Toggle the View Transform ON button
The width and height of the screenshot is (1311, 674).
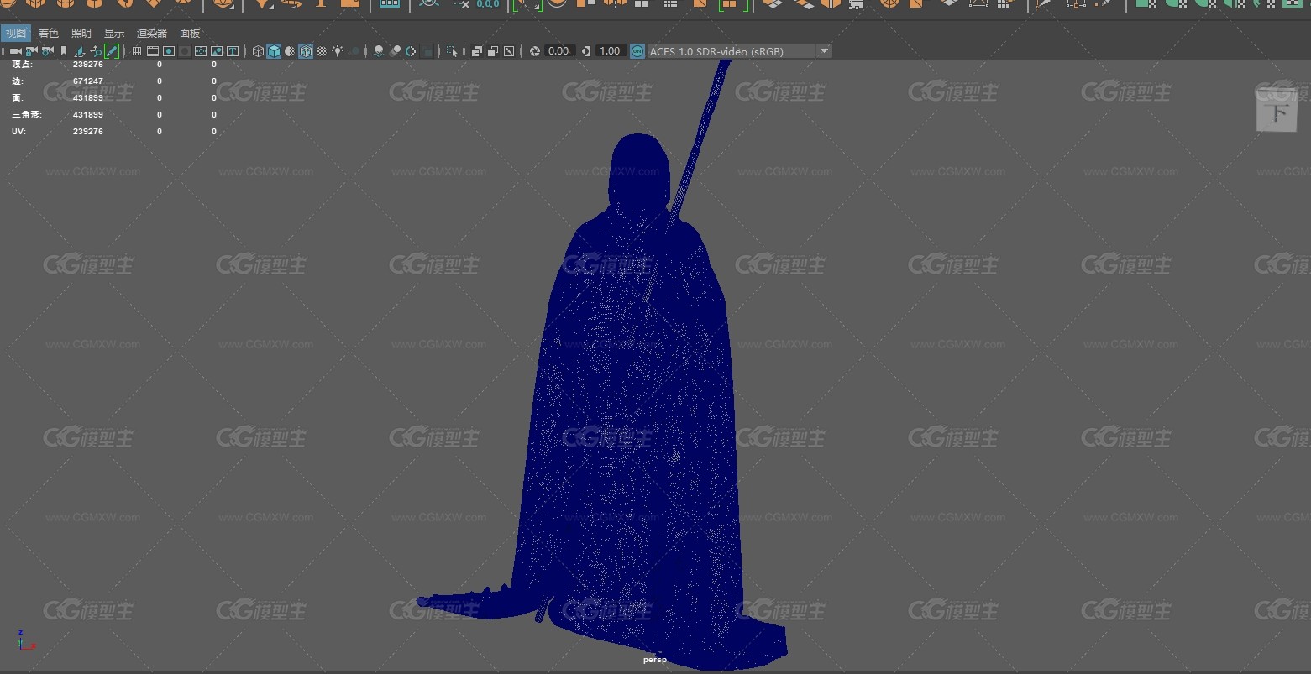pyautogui.click(x=637, y=51)
